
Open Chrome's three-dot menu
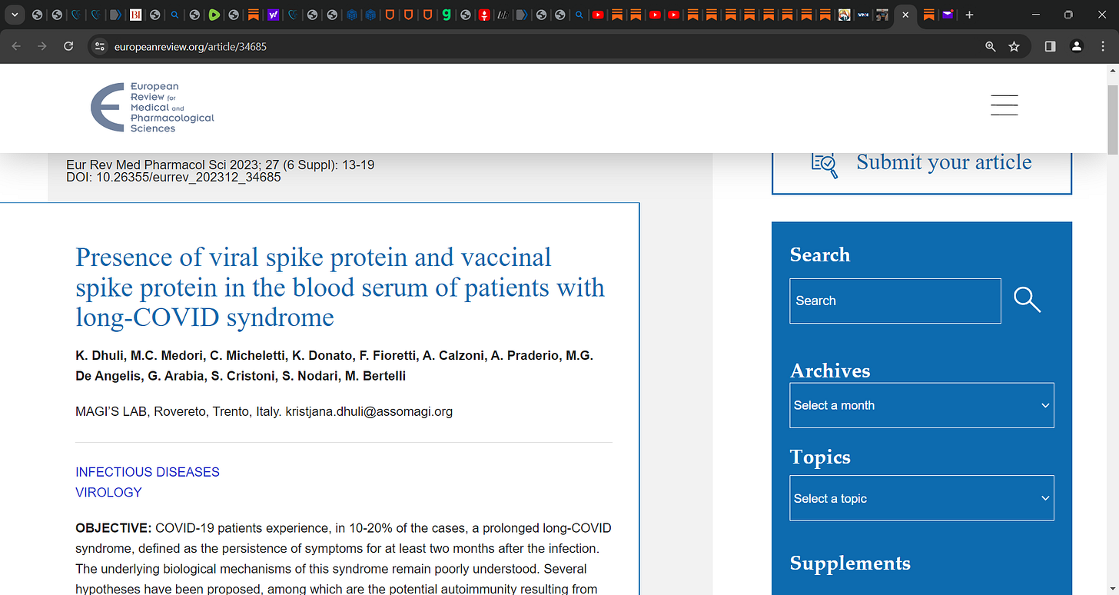coord(1102,46)
